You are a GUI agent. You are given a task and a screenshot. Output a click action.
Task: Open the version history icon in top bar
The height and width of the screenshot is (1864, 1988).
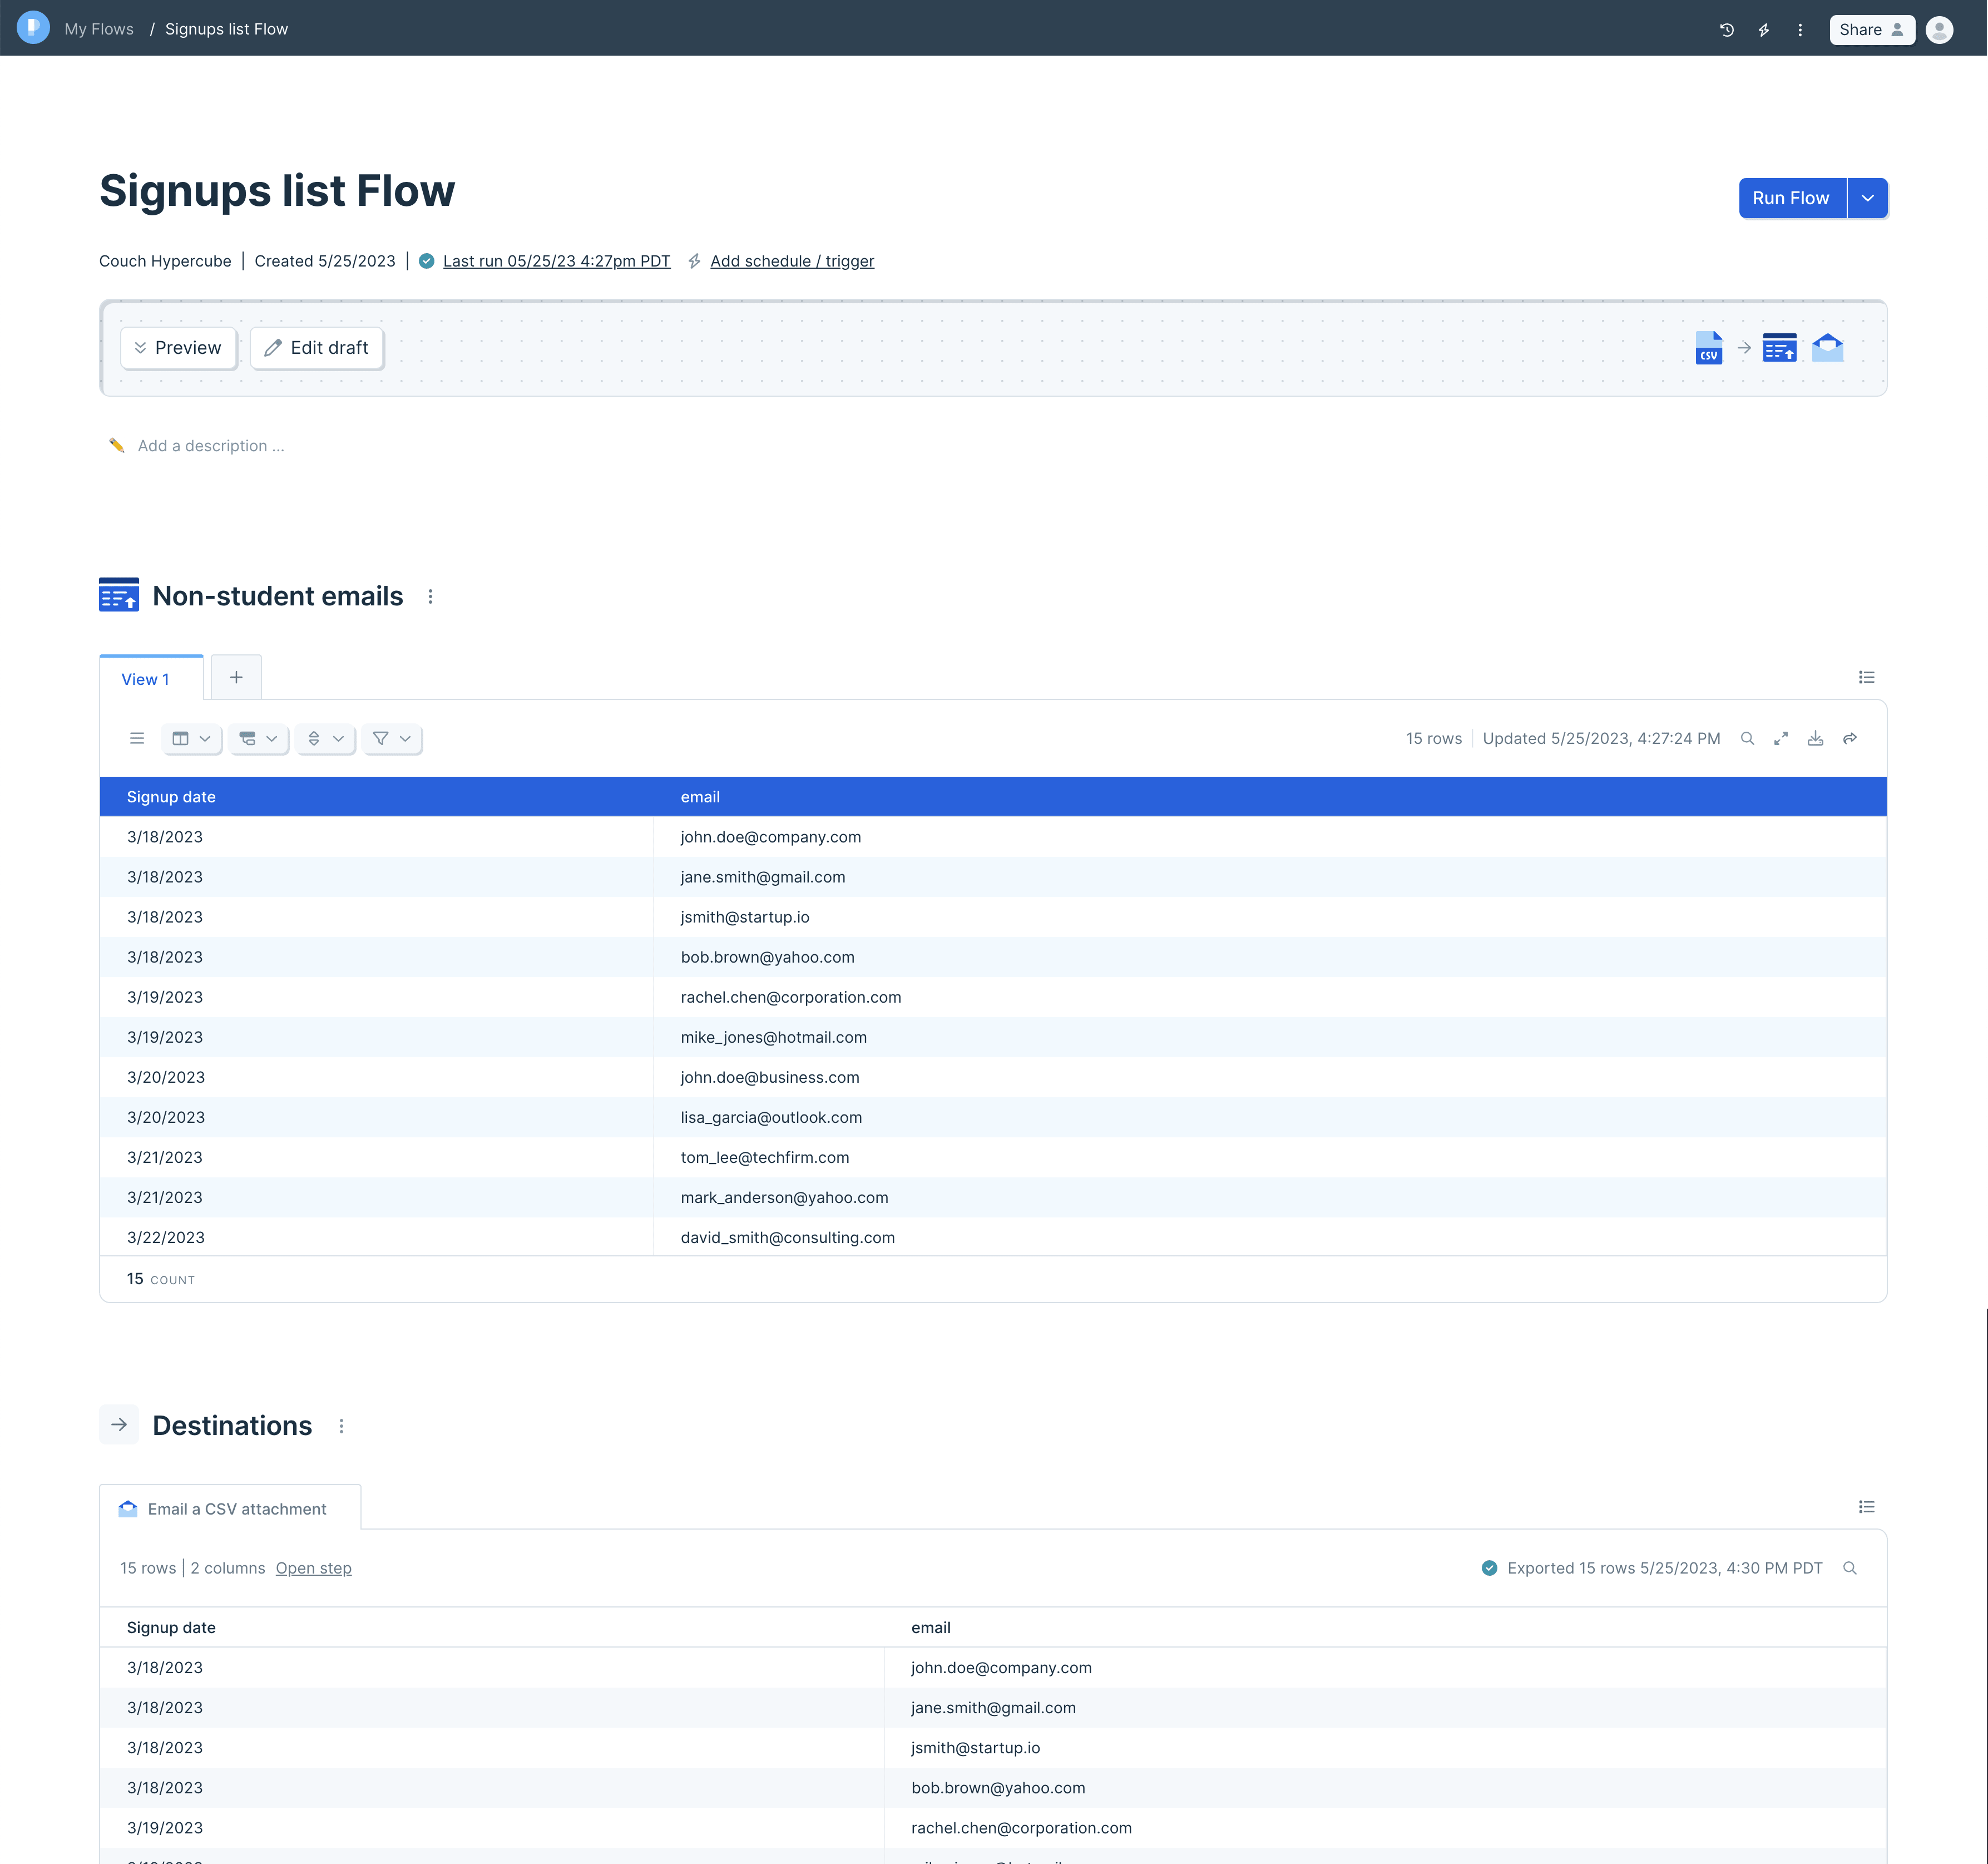1726,30
